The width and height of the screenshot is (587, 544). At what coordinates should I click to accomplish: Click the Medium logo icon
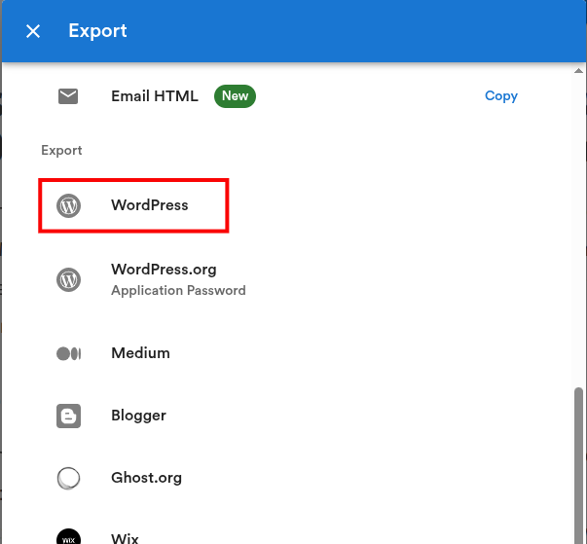click(x=68, y=353)
